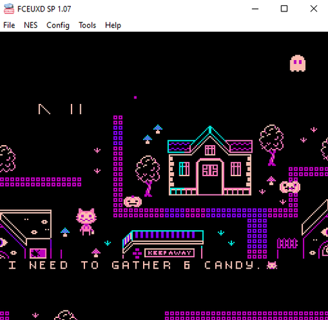The height and width of the screenshot is (320, 328).
Task: Click the front door of the house
Action: [210, 177]
